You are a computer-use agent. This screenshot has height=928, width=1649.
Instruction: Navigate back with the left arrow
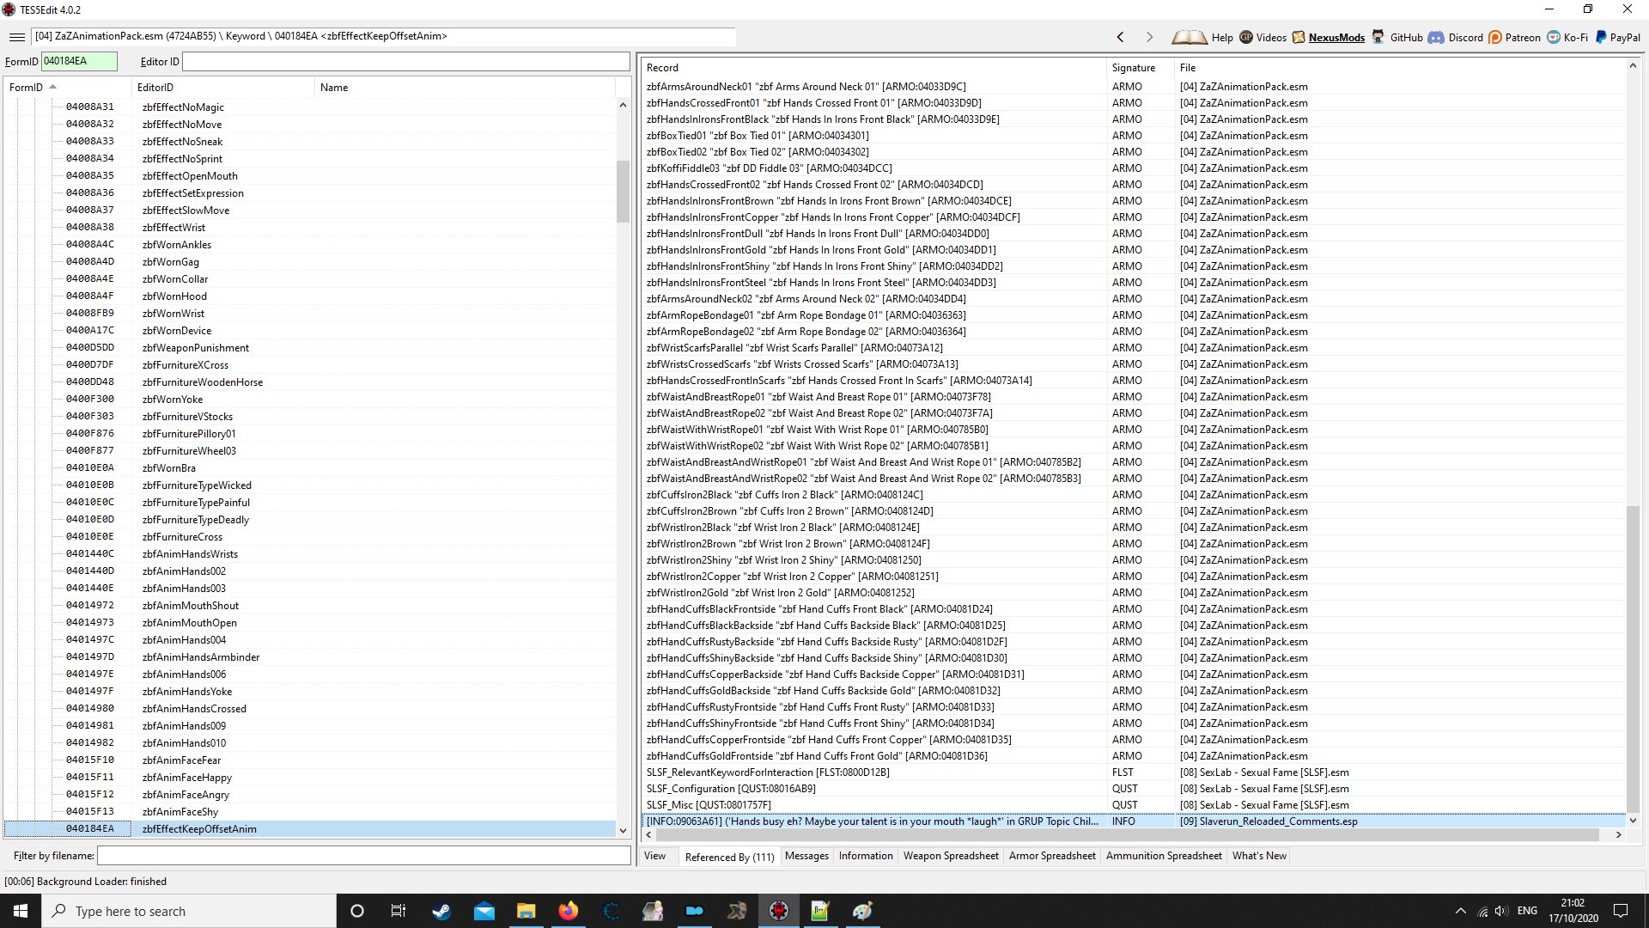(x=1120, y=37)
